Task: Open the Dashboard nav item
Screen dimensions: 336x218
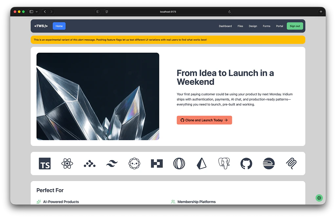Action: (x=225, y=26)
